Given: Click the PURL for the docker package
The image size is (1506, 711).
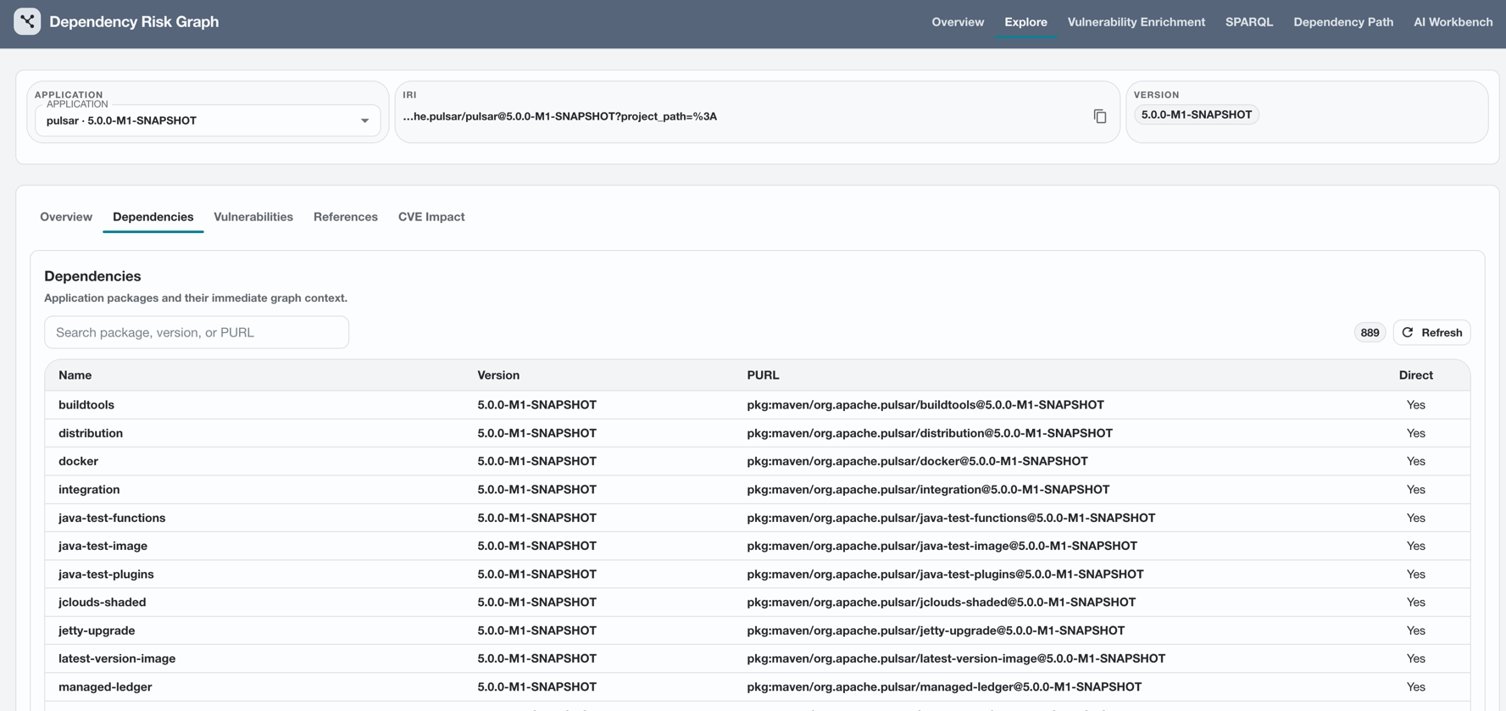Looking at the screenshot, I should (x=917, y=461).
